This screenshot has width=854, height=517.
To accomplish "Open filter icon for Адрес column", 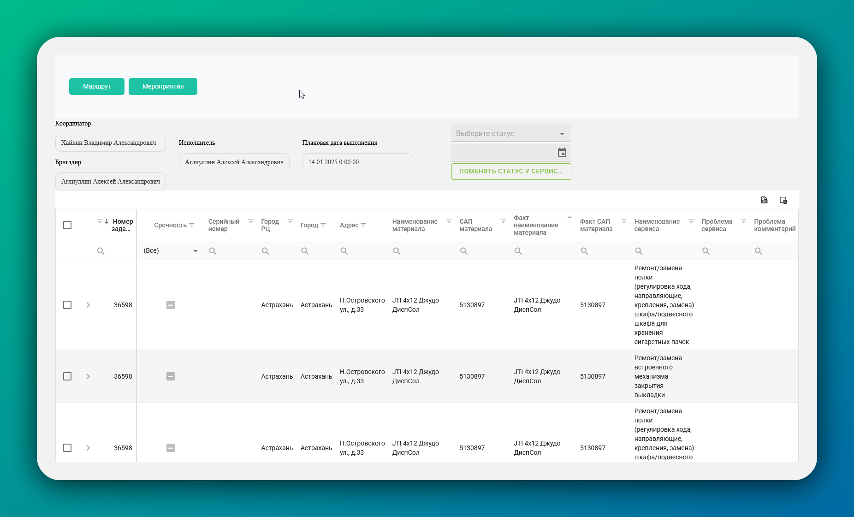I will pos(363,225).
